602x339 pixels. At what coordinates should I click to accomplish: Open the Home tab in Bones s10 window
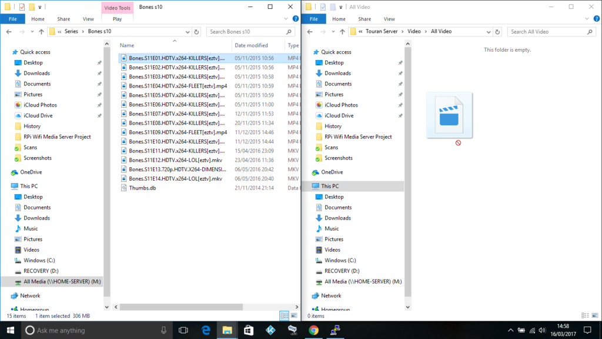pyautogui.click(x=38, y=19)
